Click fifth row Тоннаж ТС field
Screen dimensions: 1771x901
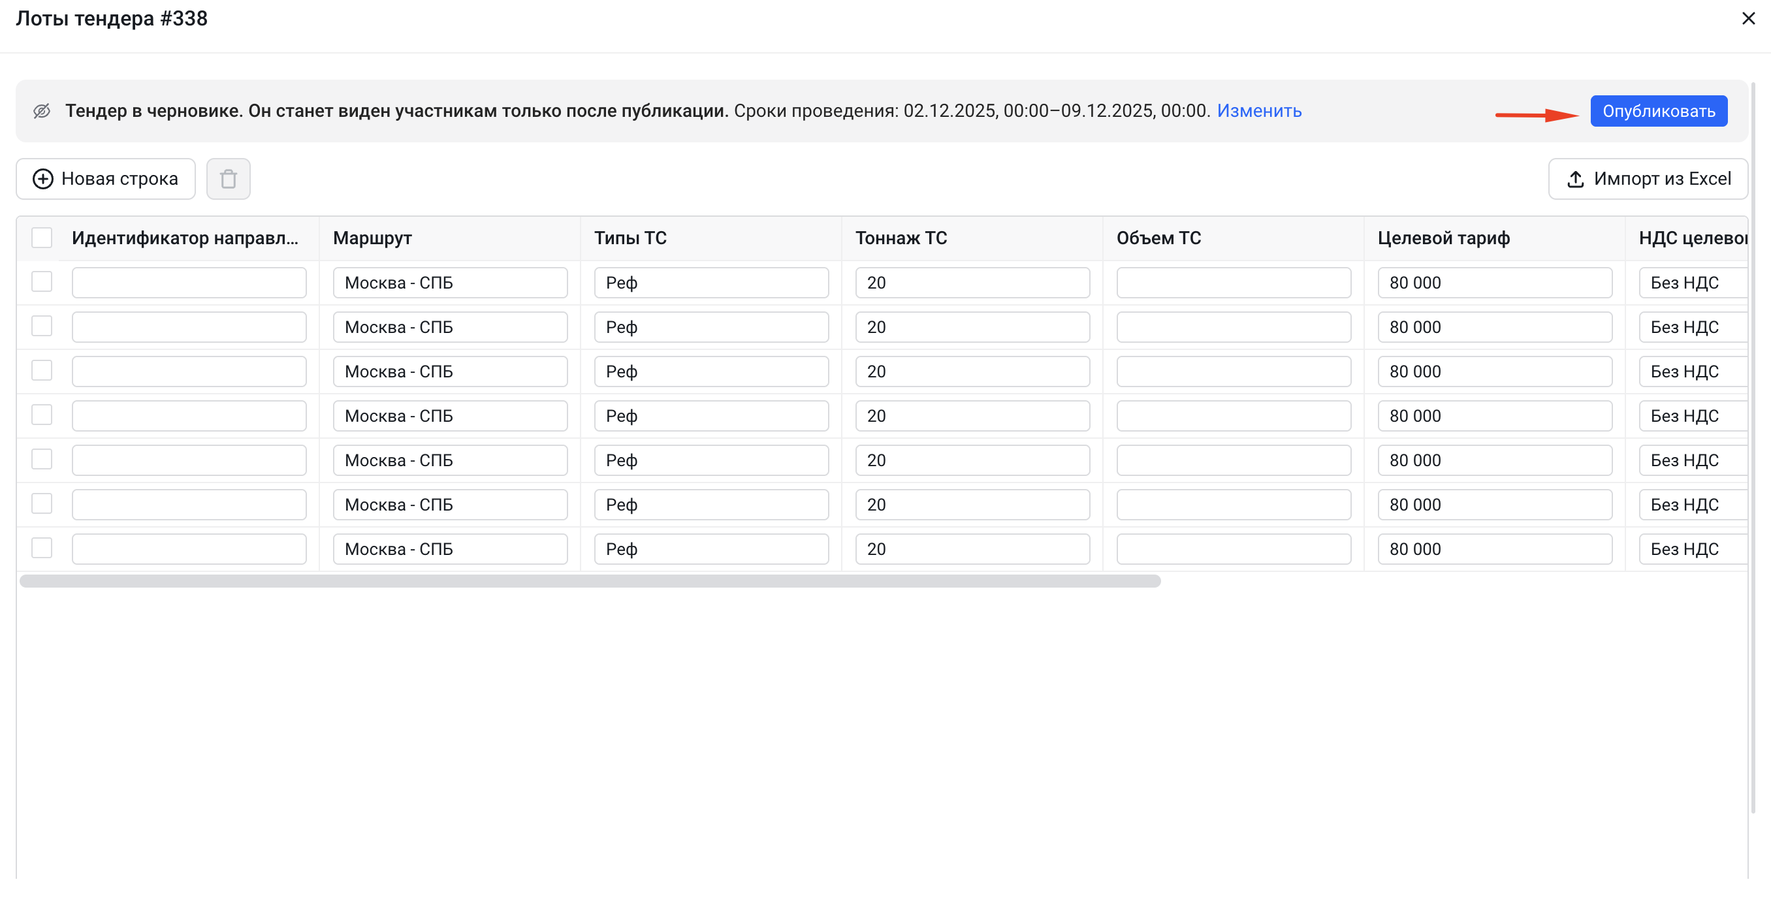(x=972, y=460)
